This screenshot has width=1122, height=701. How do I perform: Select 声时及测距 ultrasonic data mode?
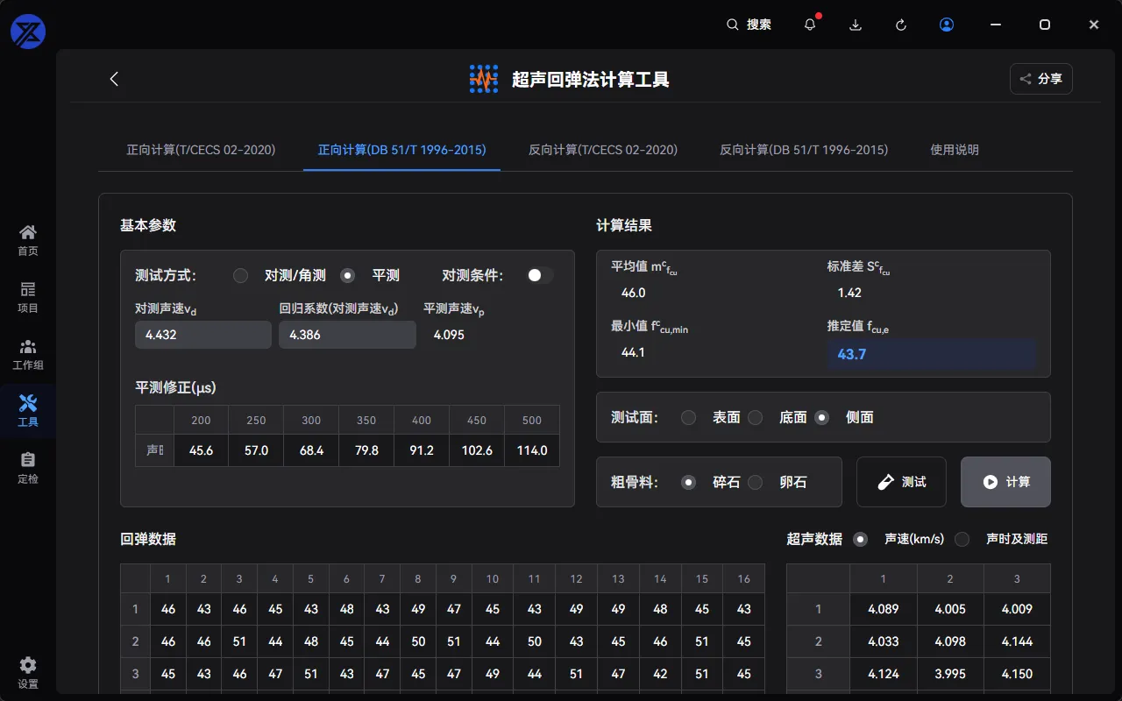962,539
